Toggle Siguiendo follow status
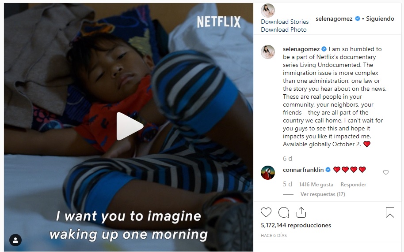The image size is (404, 252). (380, 19)
